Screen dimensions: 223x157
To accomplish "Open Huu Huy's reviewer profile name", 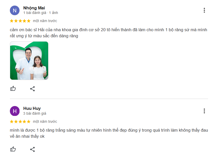I will tap(32, 109).
